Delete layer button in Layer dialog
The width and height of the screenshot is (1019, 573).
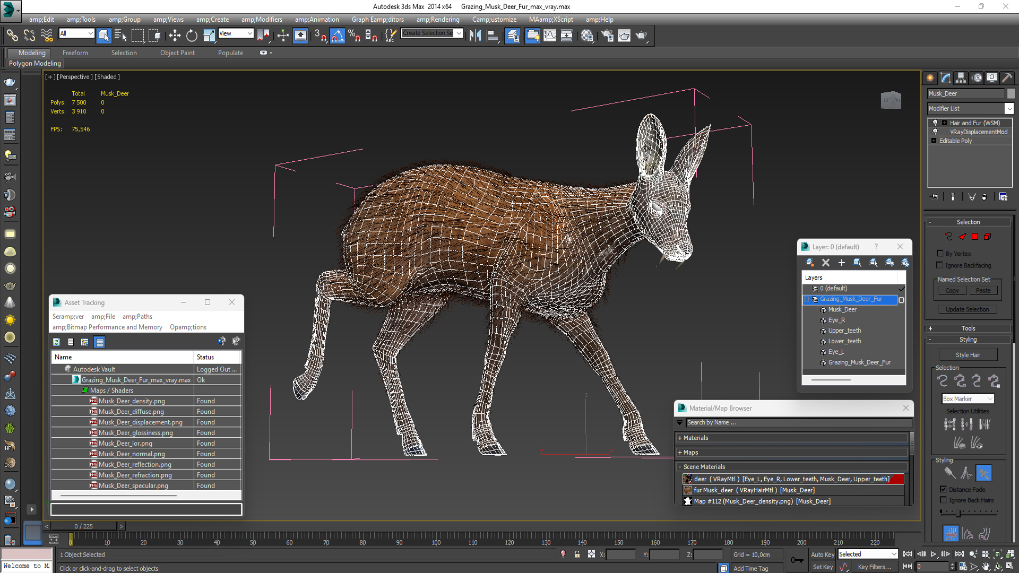pyautogui.click(x=826, y=263)
